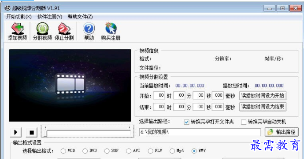Click the output path field d:\我的视频\
Image resolution: width=304 pixels, height=159 pixels.
(200, 132)
